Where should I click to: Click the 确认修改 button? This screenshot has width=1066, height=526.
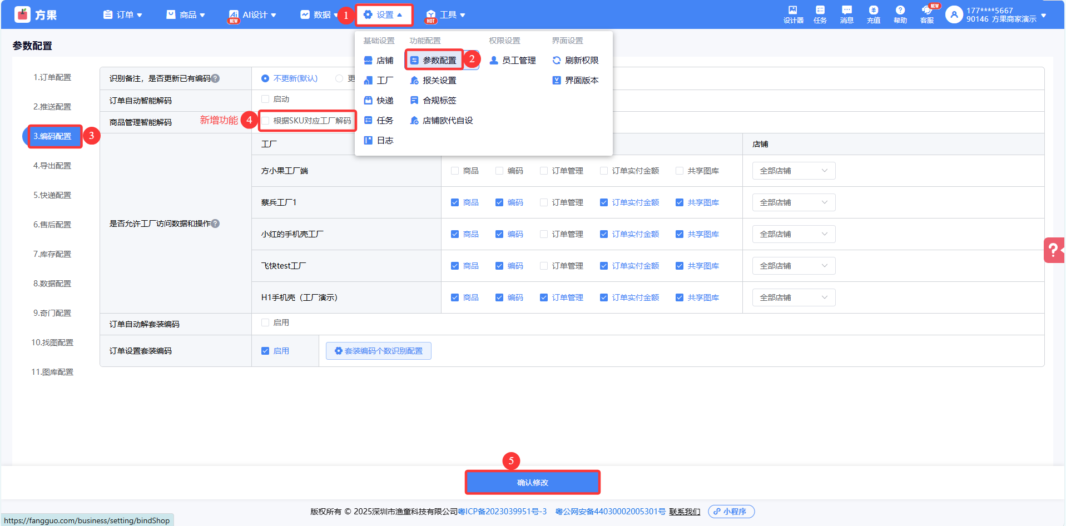(x=532, y=482)
